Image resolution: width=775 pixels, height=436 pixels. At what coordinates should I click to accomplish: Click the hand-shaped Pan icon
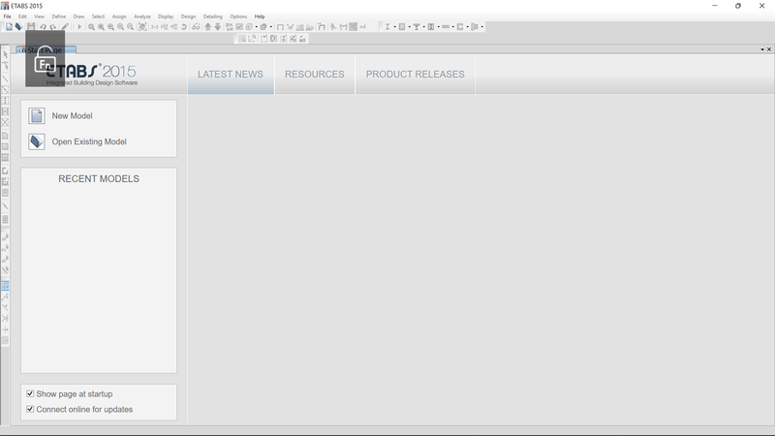[142, 27]
